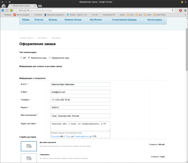Open the robot bookmarks folder
Screen dimensions: 188x163
[147, 15]
